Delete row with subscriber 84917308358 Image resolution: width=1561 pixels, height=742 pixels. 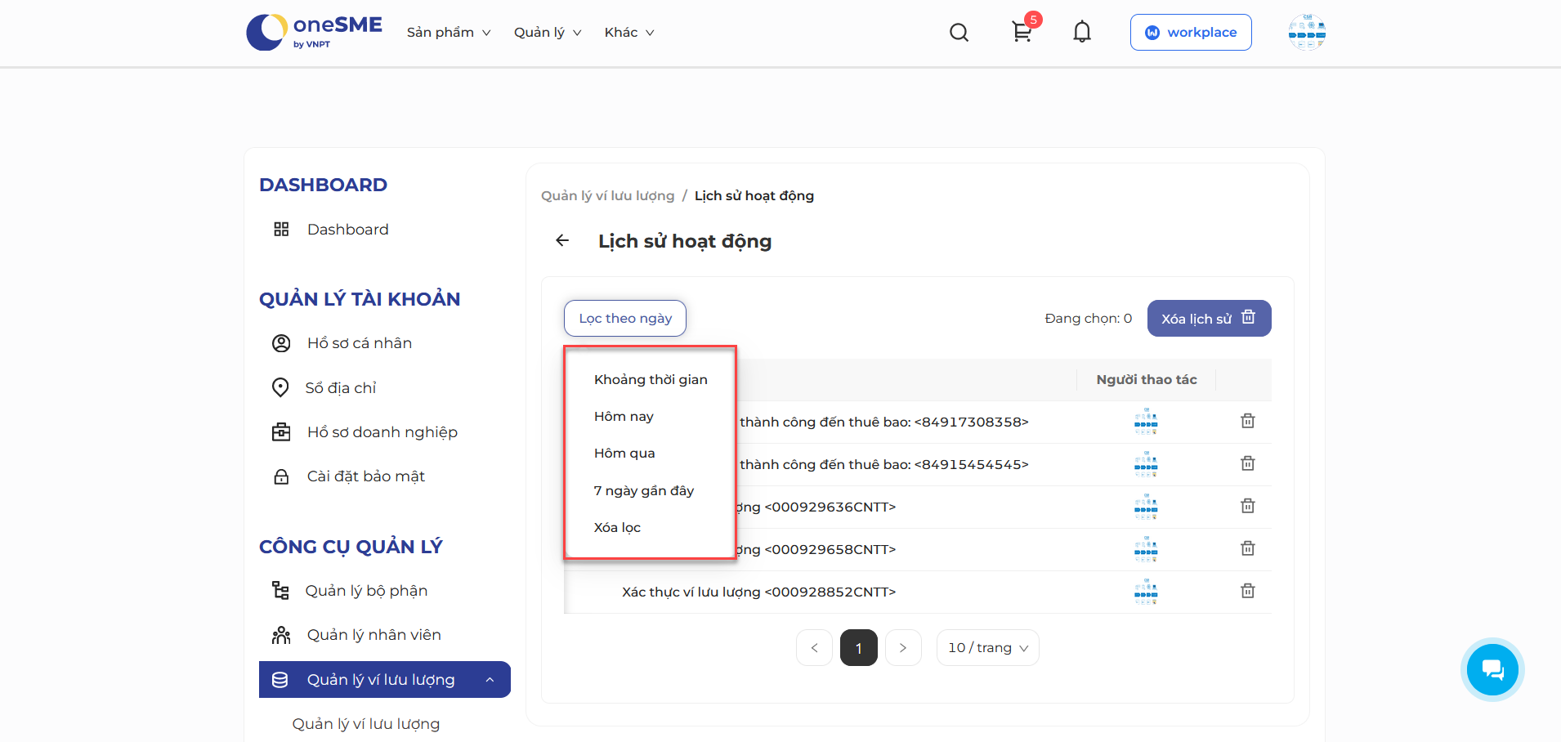click(x=1247, y=421)
